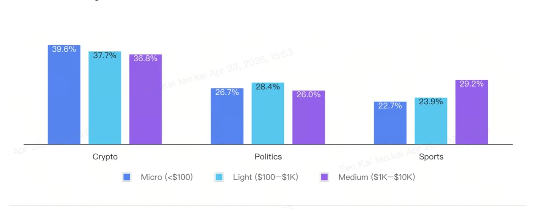Screen dimensions: 546x216
Task: Click the purple Medium legend swatch
Action: point(324,177)
